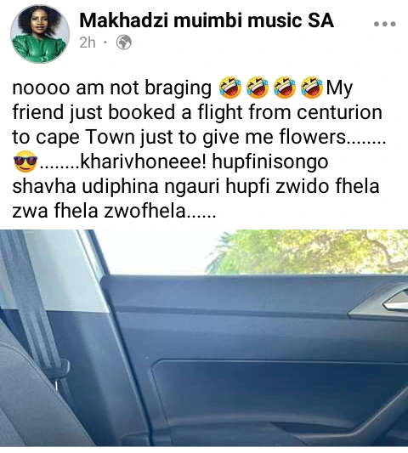Open Makhadzi's round profile picture

click(x=40, y=34)
